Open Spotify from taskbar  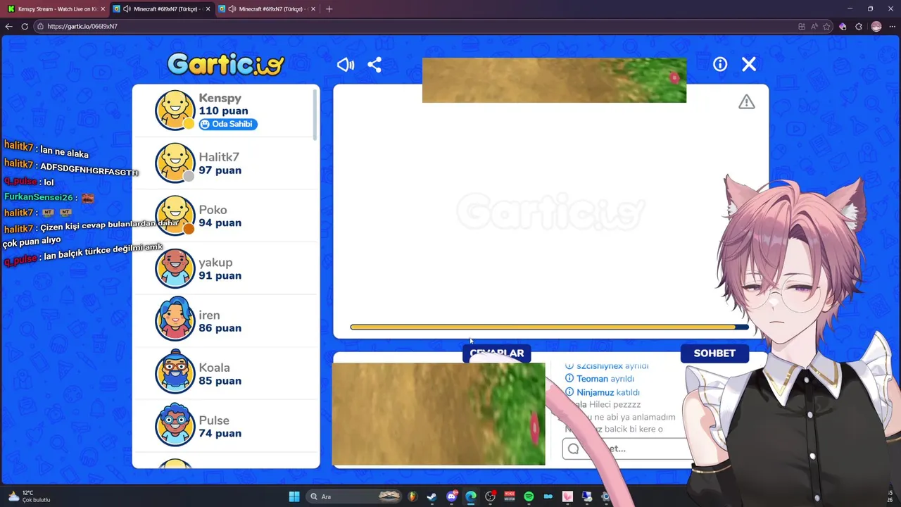coord(529,496)
